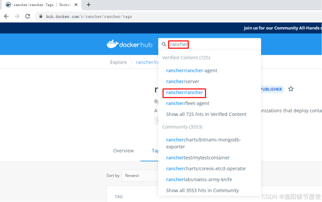The height and width of the screenshot is (202, 322).
Task: Click the search magnifier icon
Action: (164, 44)
